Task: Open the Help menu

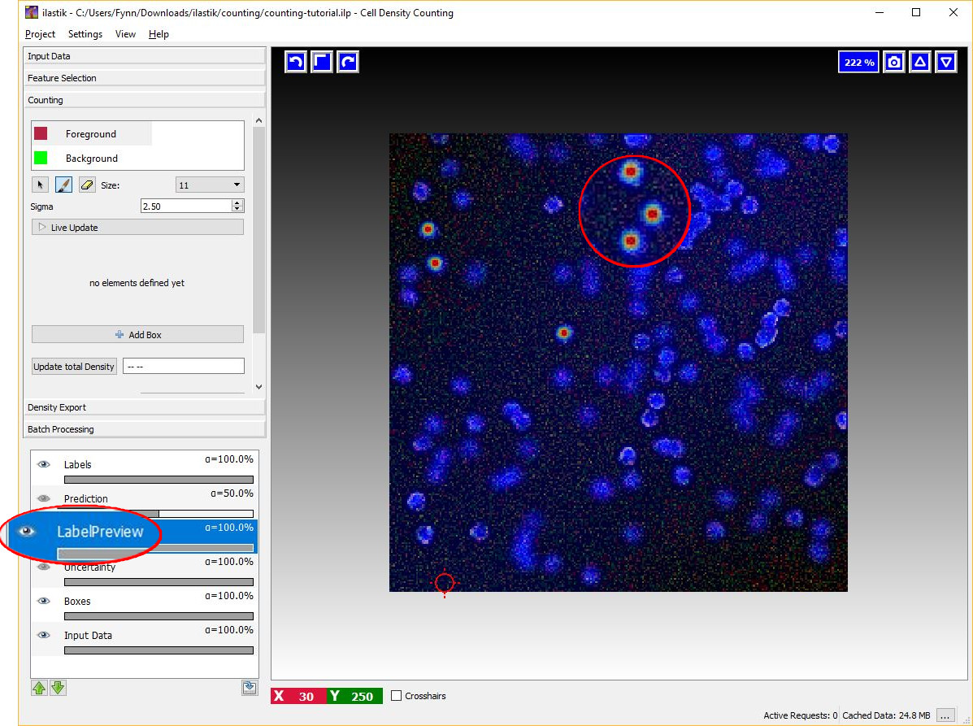Action: point(159,34)
